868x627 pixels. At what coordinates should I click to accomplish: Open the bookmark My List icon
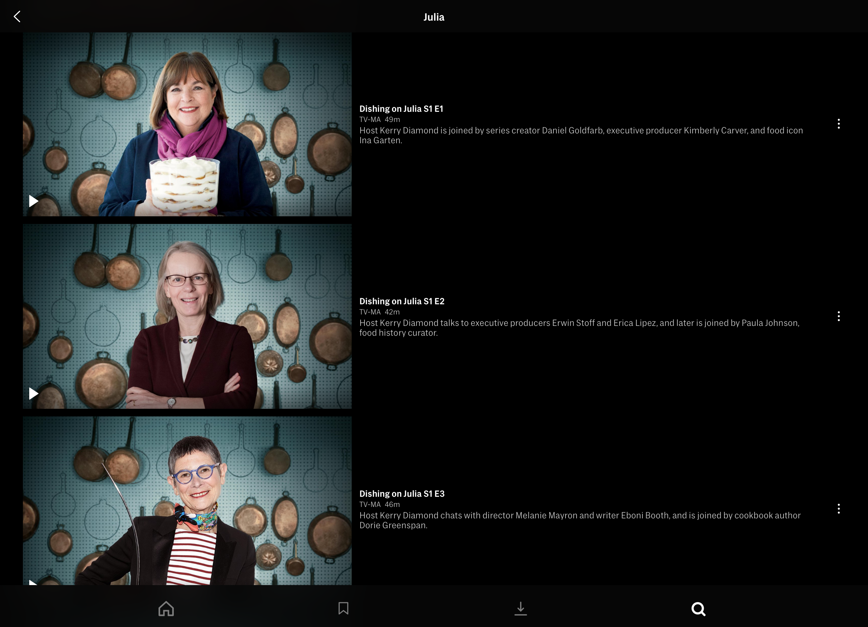pos(343,608)
